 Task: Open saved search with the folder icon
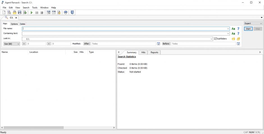click(x=15, y=12)
